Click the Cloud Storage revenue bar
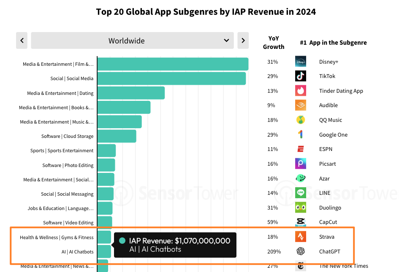 tap(117, 136)
